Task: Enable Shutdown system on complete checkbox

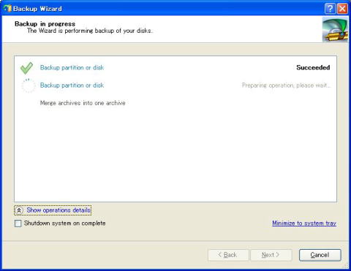Action: pyautogui.click(x=18, y=224)
